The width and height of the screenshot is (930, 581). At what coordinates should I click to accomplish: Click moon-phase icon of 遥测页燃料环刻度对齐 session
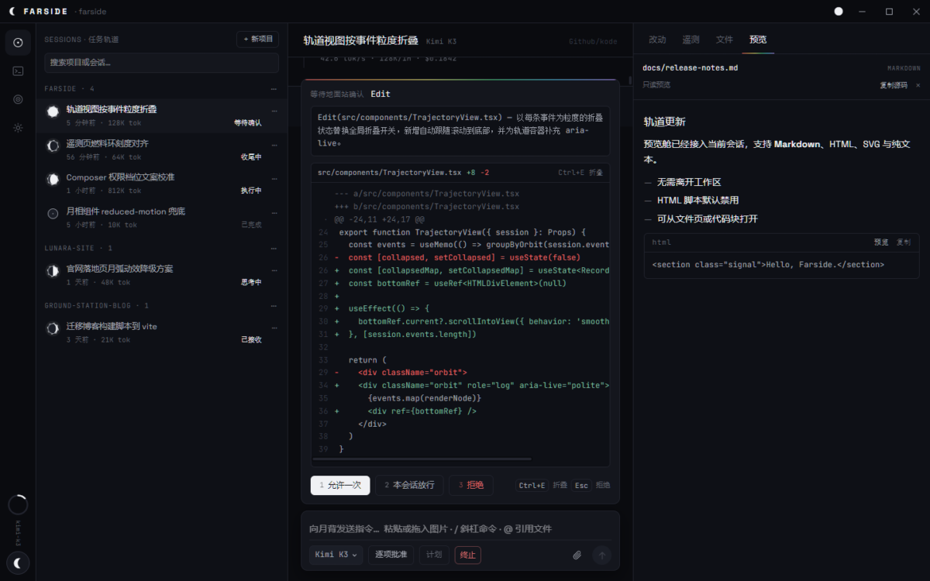click(x=53, y=146)
